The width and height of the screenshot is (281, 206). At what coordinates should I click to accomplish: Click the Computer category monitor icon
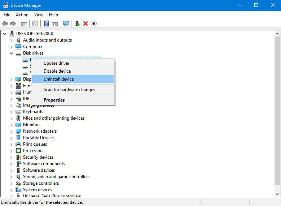click(x=18, y=47)
